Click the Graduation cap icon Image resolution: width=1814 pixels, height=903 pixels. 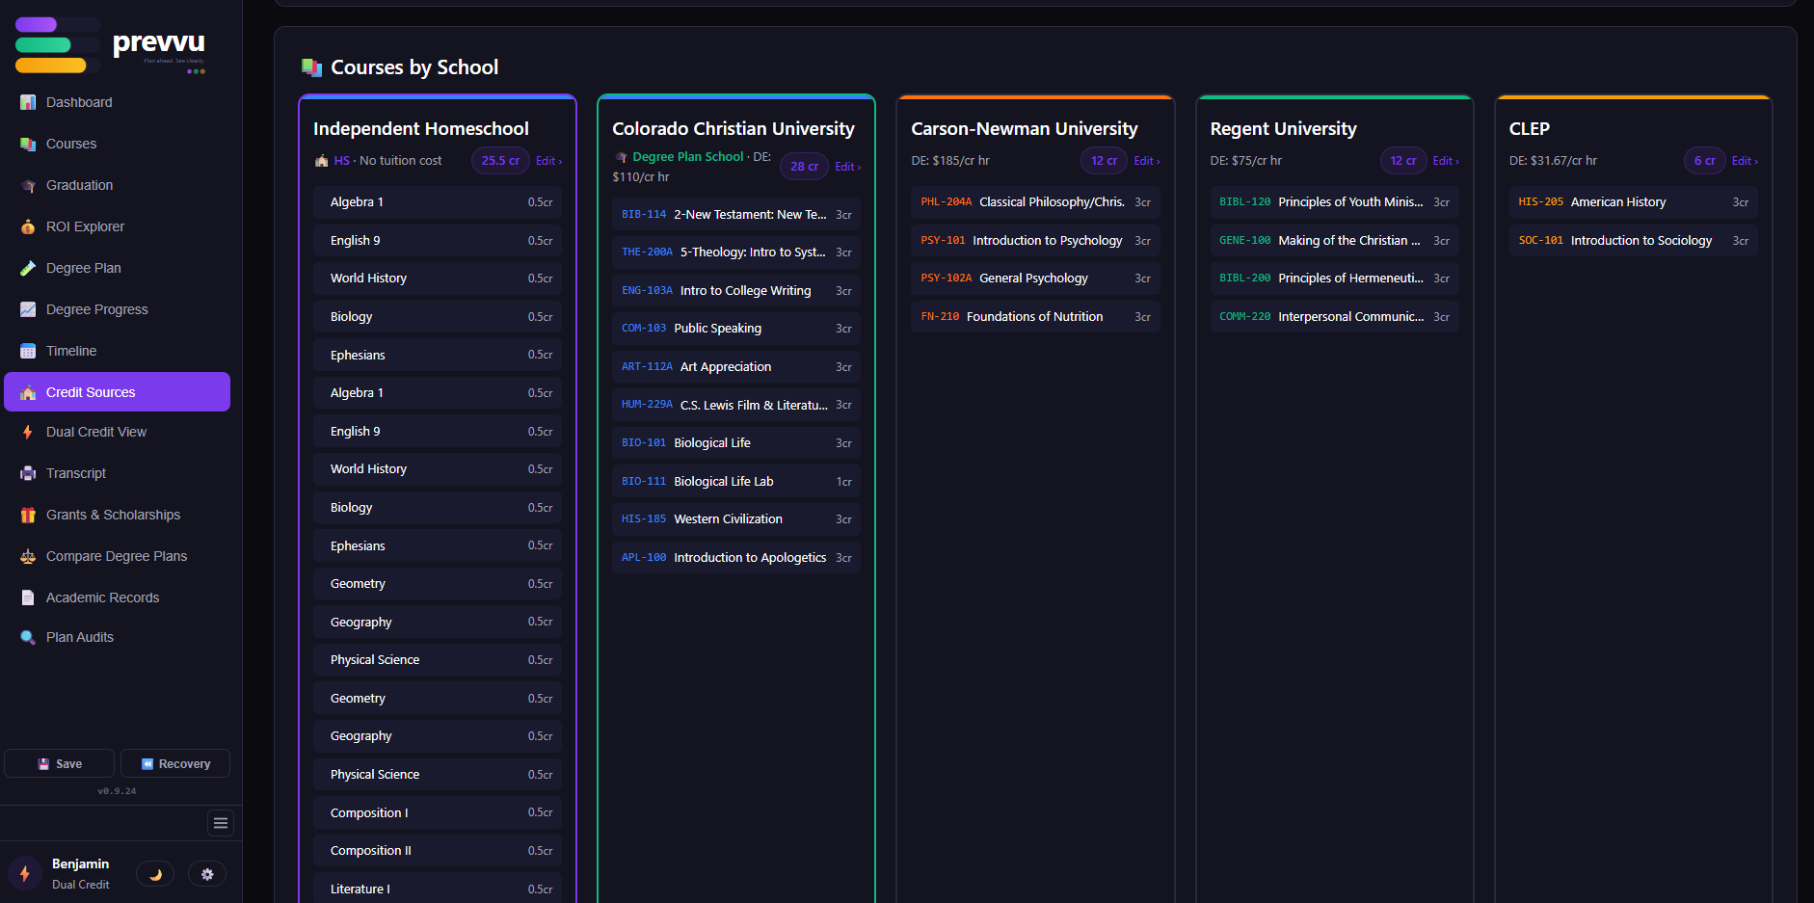[28, 185]
